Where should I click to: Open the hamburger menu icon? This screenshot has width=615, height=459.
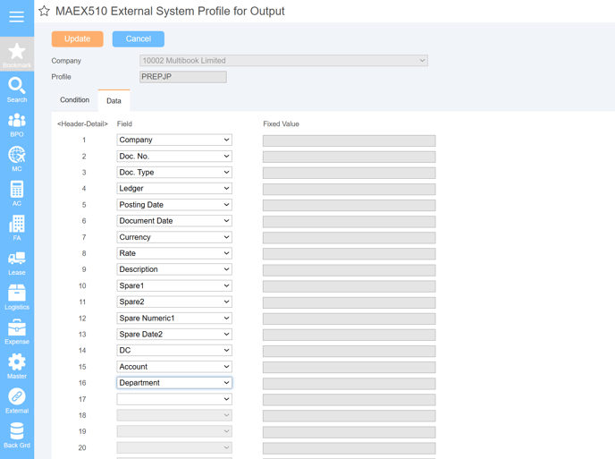point(16,17)
